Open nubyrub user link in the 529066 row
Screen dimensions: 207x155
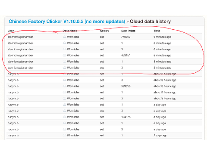(13, 86)
